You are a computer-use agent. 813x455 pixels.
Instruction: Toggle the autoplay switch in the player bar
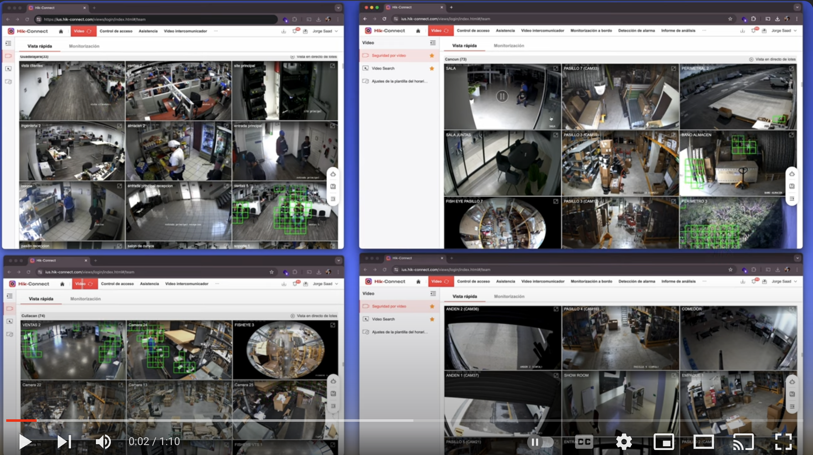tap(540, 442)
